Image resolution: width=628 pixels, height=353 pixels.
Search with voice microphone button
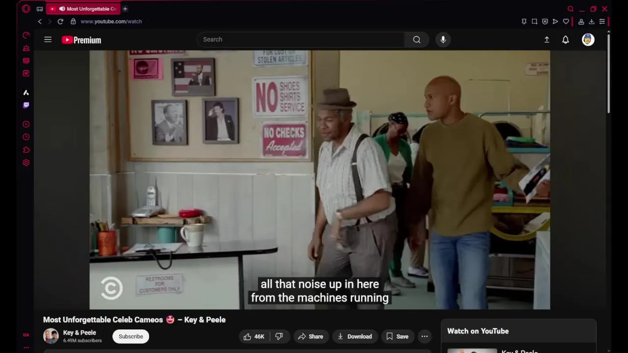coord(443,40)
